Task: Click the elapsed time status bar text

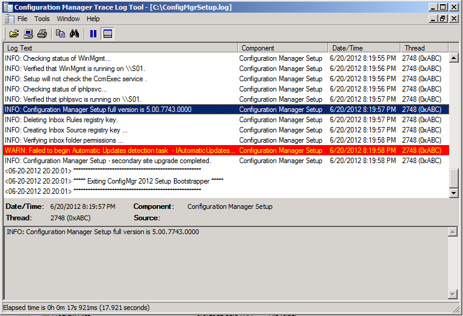Action: coord(76,308)
